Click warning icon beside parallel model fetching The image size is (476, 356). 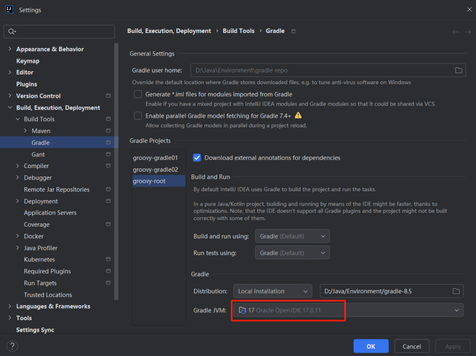pyautogui.click(x=298, y=115)
